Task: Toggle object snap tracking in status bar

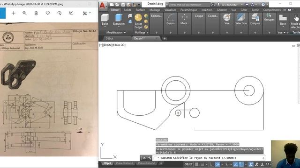Action: click(235, 164)
